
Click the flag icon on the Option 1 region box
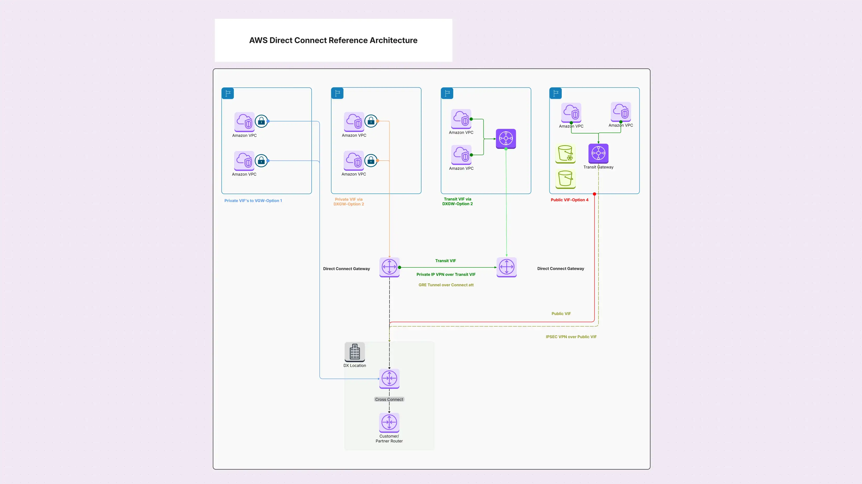[228, 93]
